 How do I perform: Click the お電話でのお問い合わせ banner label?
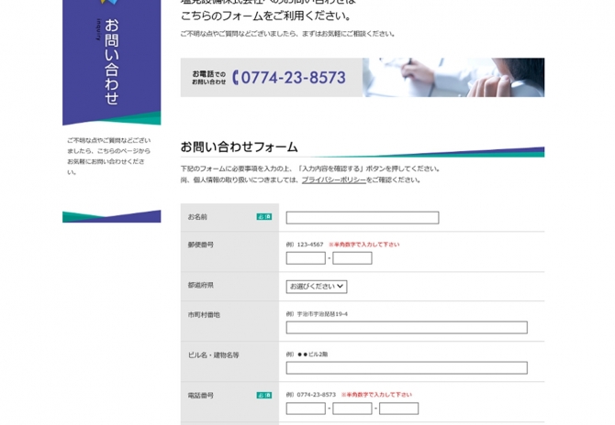208,78
